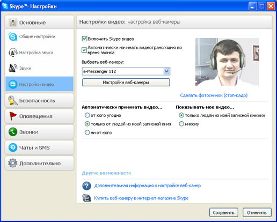Click the Выбрать веб-камеру label

(103, 62)
